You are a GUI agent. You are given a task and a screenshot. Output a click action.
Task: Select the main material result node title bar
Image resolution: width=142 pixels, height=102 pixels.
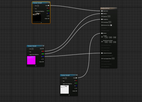tap(109, 8)
